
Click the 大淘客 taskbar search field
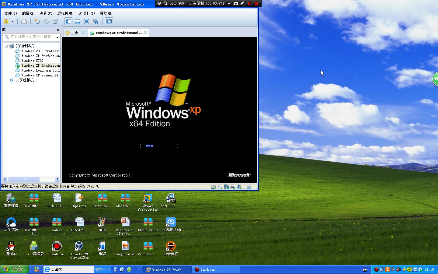point(69,269)
